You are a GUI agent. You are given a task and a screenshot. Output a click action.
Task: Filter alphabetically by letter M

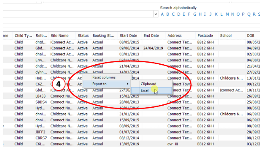tap(227, 14)
